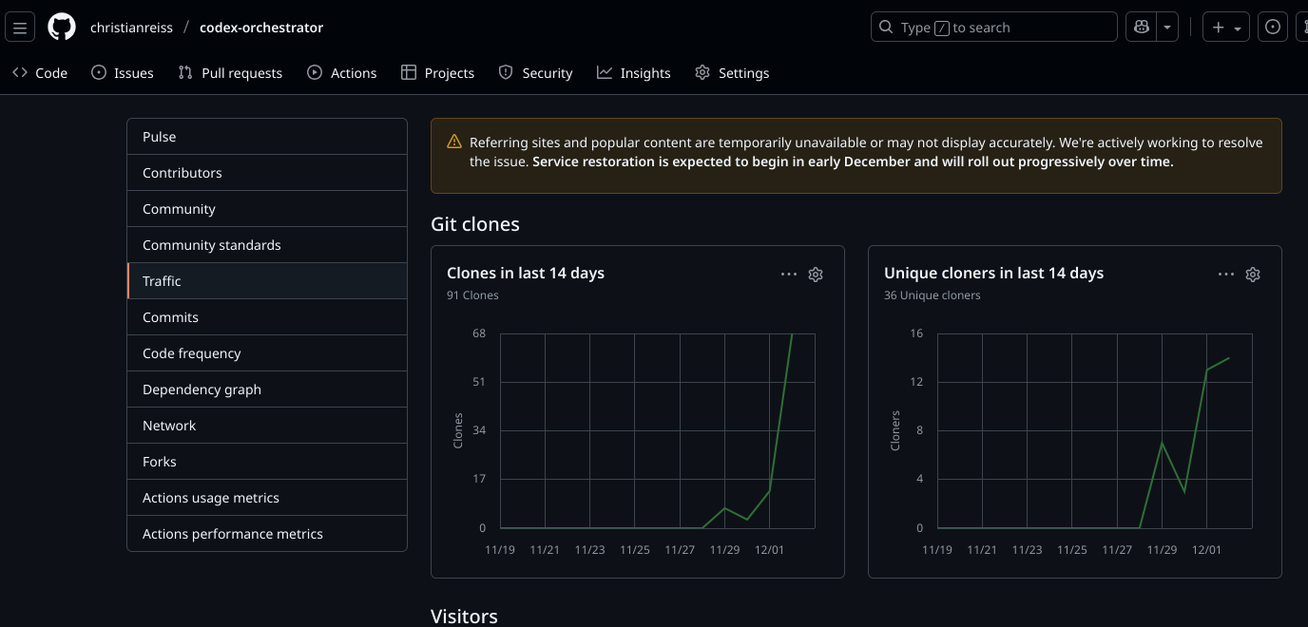This screenshot has width=1308, height=627.
Task: Select Contributors in the Insights sidebar
Action: [183, 173]
